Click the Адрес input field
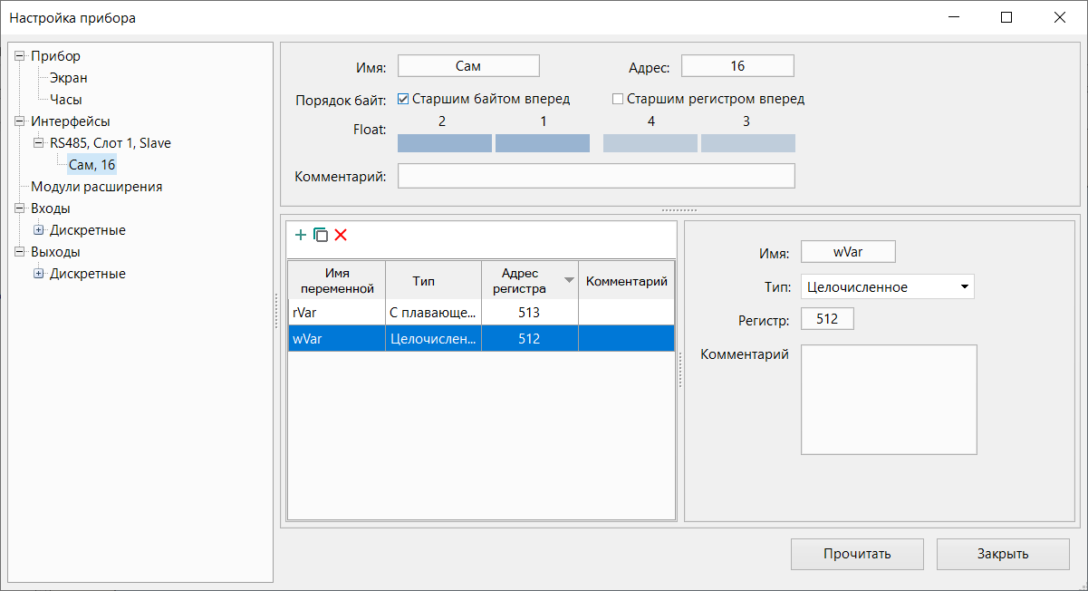The height and width of the screenshot is (591, 1088). coord(737,66)
